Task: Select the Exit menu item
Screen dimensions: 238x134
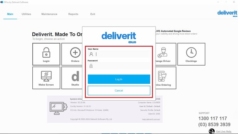Action: tap(93, 14)
